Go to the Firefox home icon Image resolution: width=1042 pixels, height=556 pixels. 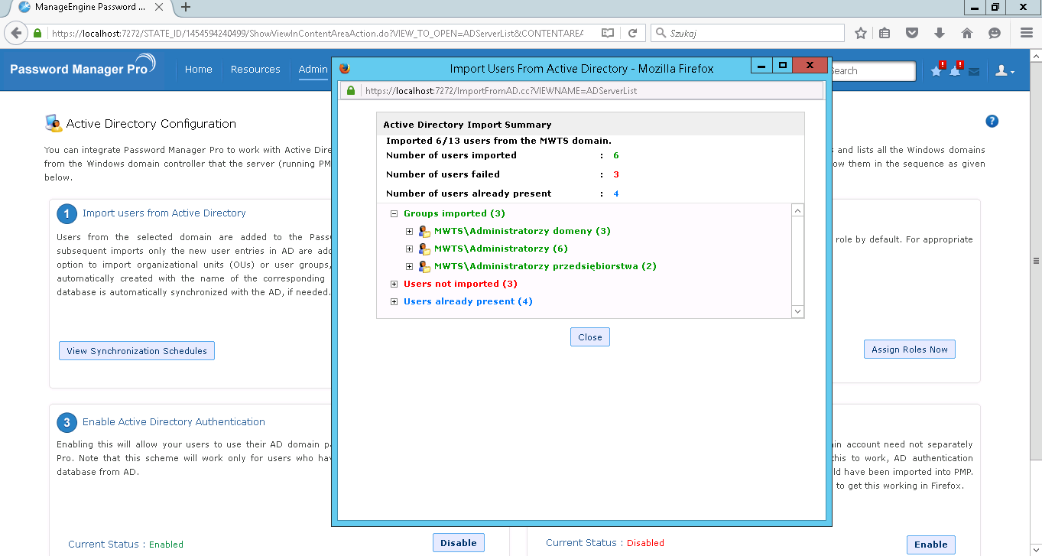[x=966, y=33]
